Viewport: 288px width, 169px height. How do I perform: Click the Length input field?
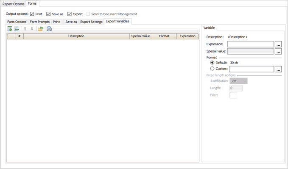click(x=236, y=88)
